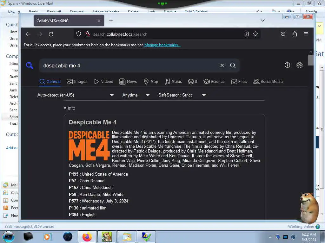Click the insecure connection padlock icon
This screenshot has width=325, height=243.
tap(88, 34)
